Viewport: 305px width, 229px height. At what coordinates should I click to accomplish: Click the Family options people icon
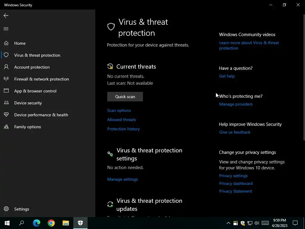(x=6, y=127)
